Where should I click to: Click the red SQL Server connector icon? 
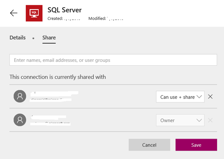click(34, 13)
